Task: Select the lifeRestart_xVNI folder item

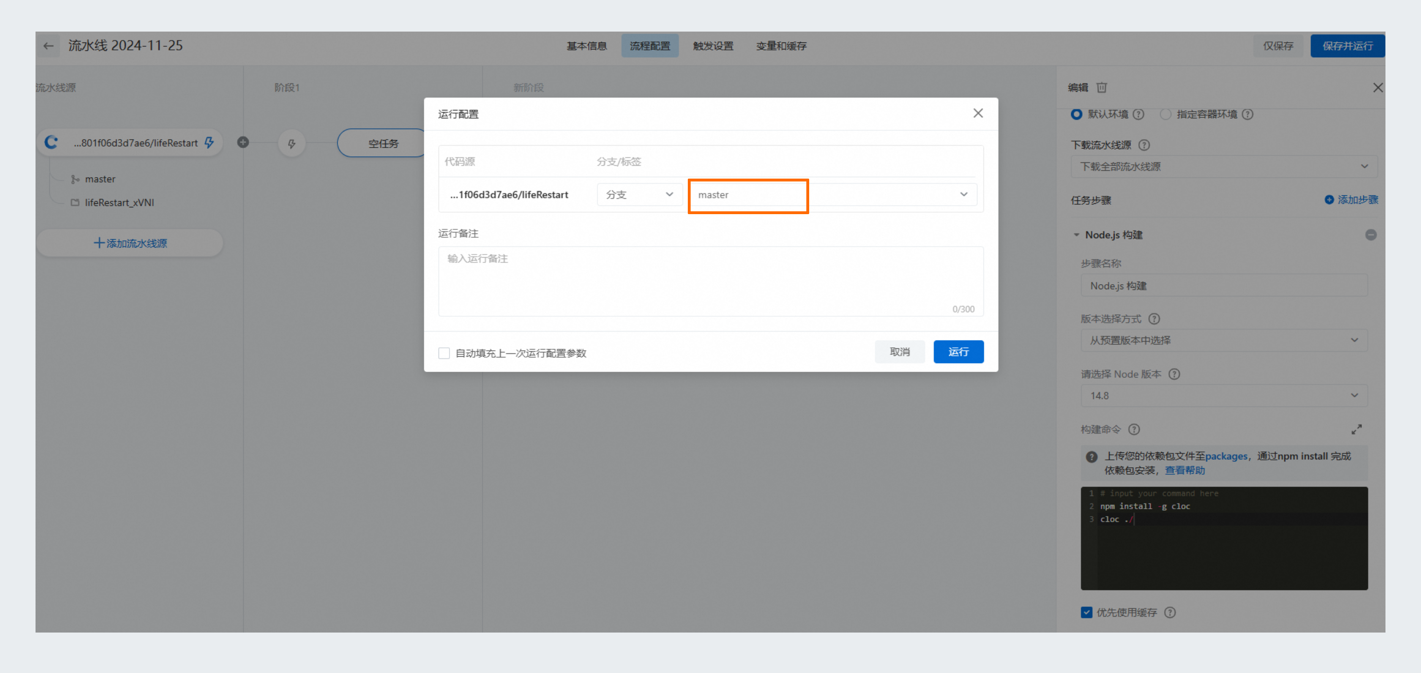Action: pos(119,202)
